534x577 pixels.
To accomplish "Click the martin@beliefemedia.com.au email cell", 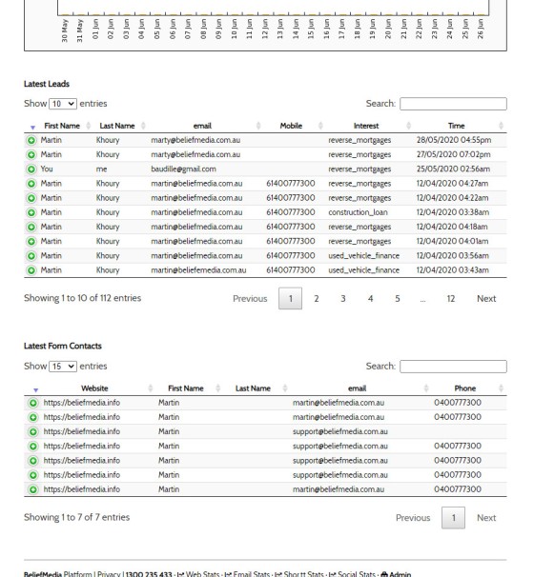I will coord(198,270).
